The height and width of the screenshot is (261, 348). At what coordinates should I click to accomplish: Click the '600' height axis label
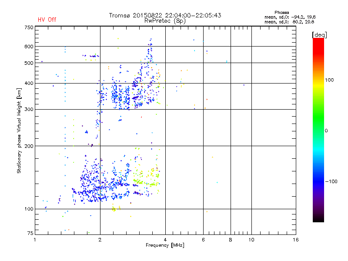(x=29, y=47)
